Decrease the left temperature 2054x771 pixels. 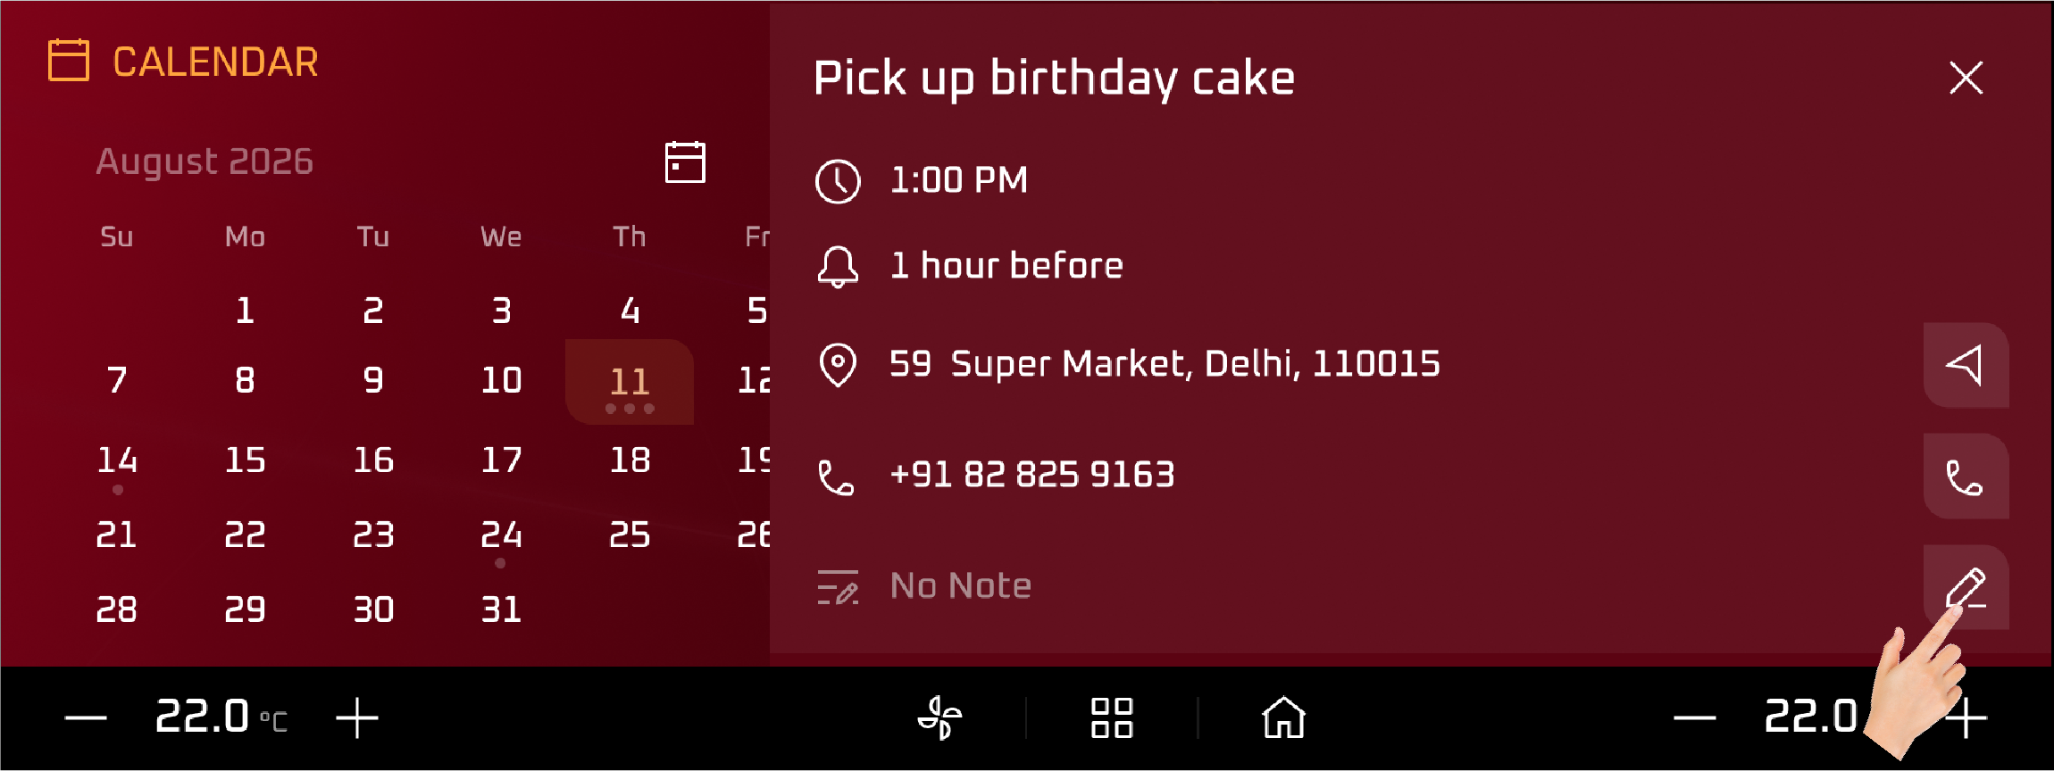point(87,717)
